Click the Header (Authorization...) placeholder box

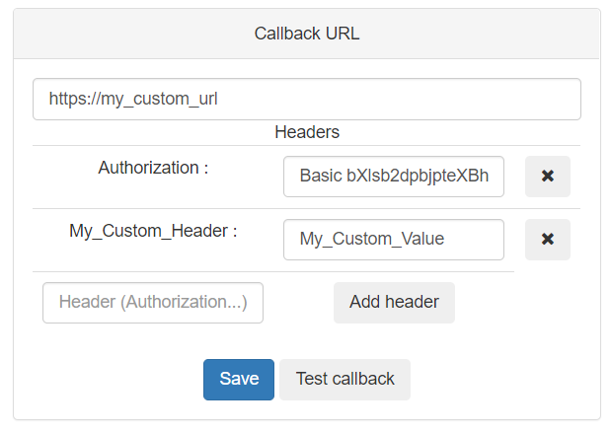tap(153, 303)
